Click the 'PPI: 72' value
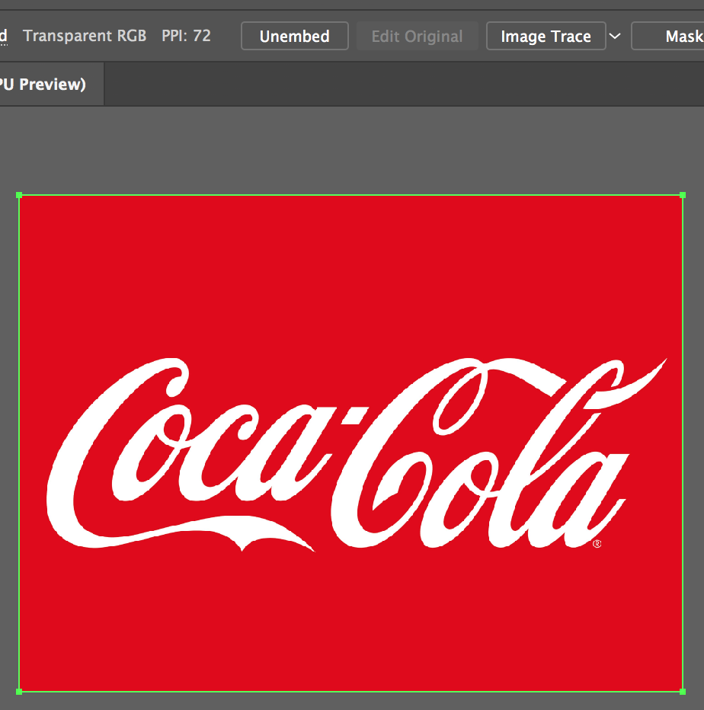Screen dimensions: 704x710 (x=186, y=35)
